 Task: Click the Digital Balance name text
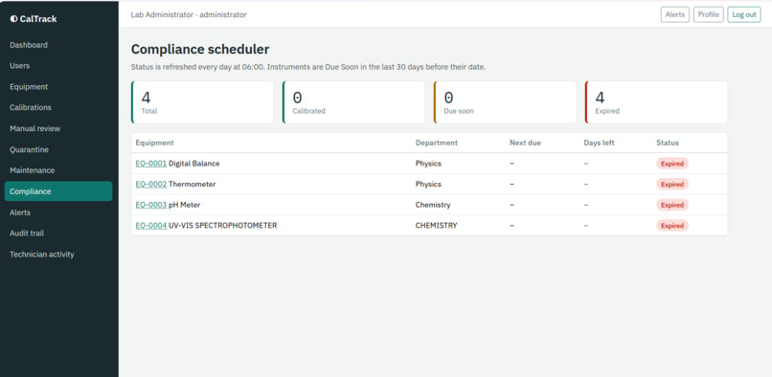[x=194, y=164]
